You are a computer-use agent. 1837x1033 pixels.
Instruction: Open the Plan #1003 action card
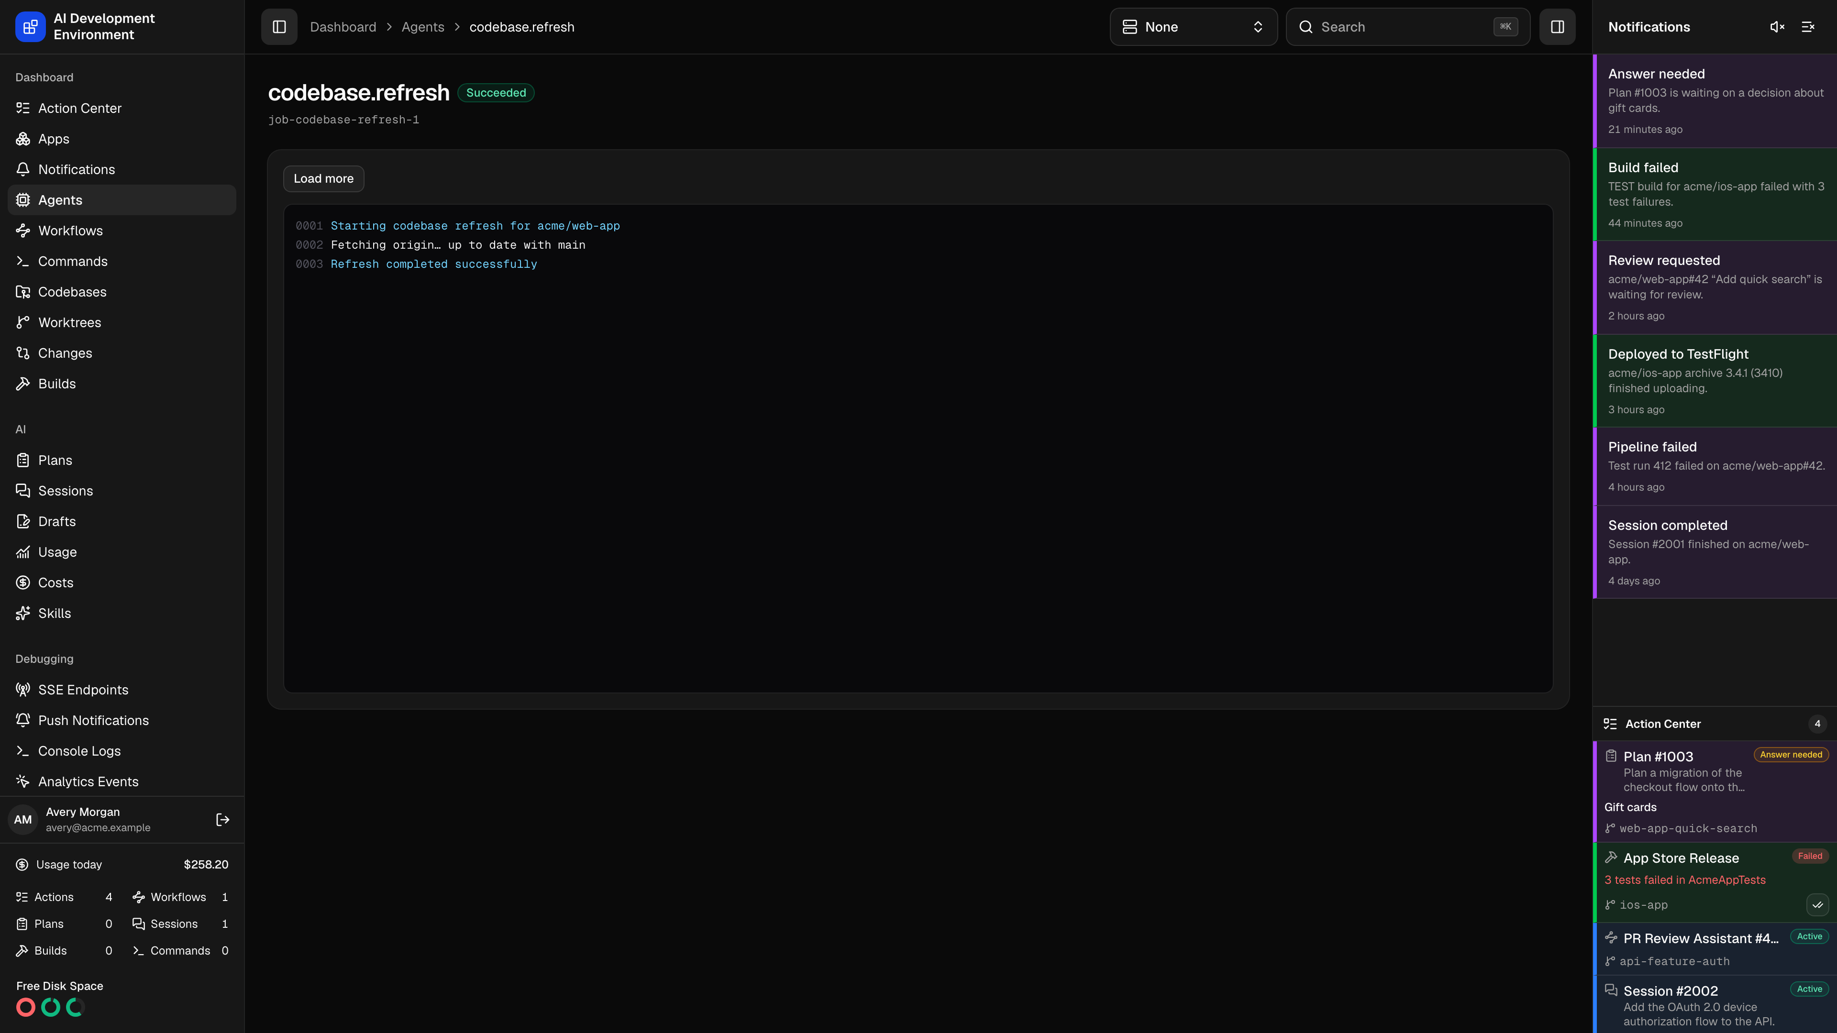1715,791
